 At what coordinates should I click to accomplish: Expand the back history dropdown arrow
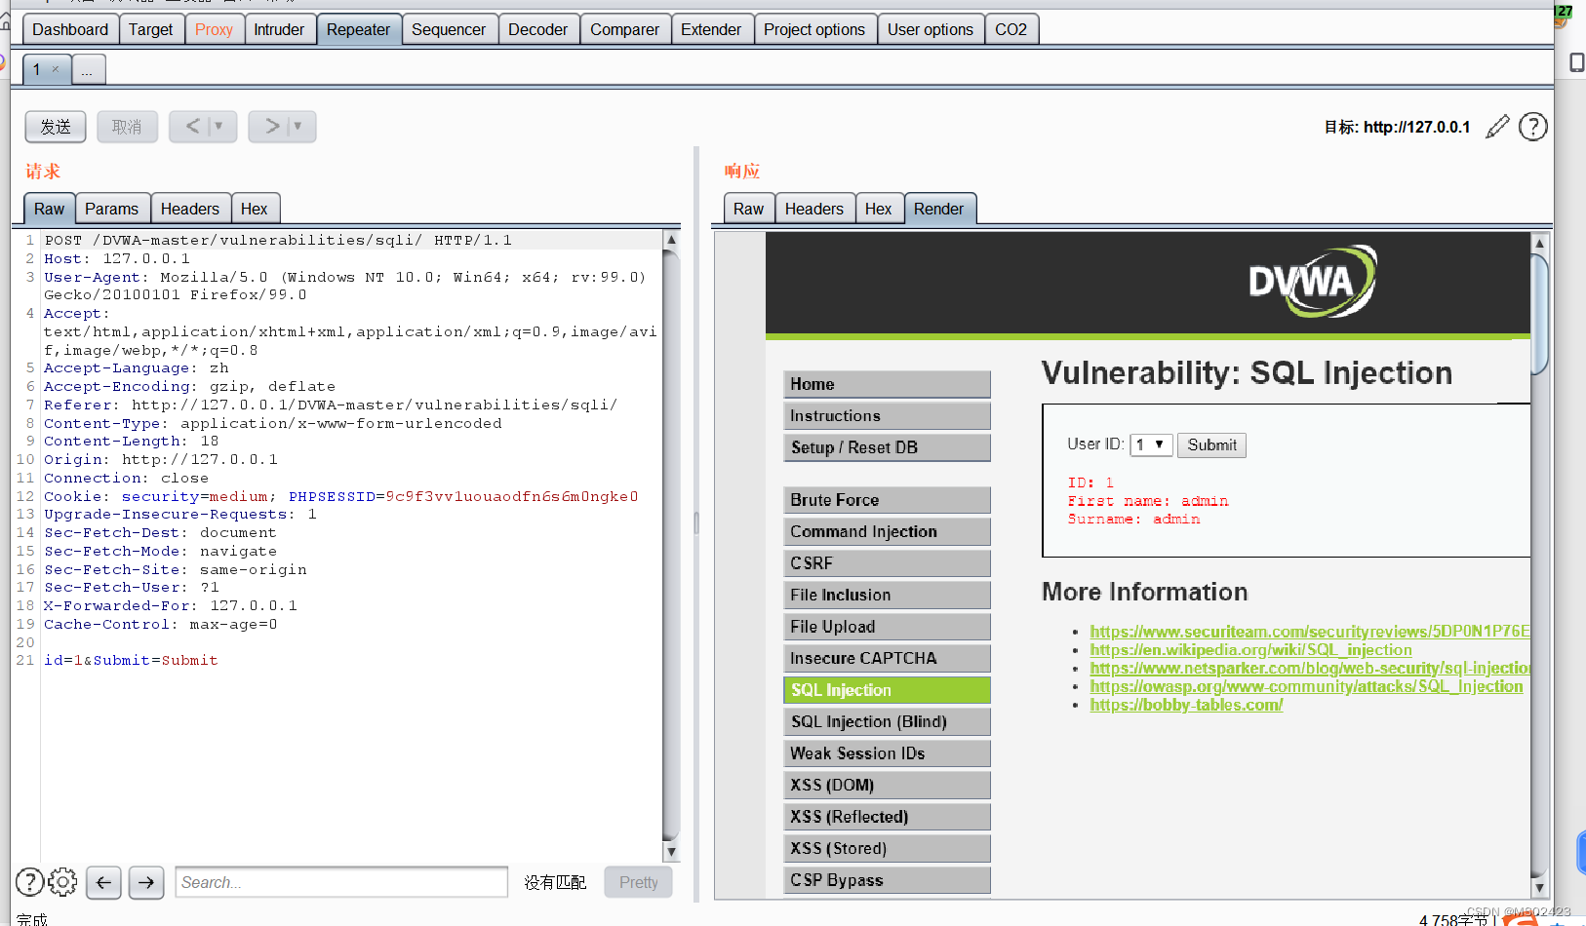click(218, 126)
